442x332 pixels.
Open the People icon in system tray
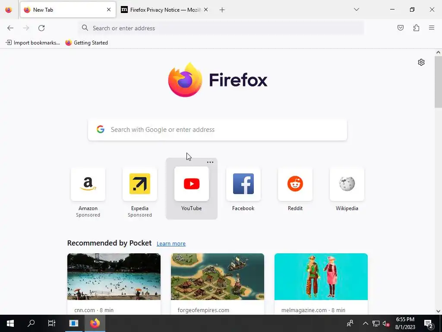pos(350,323)
